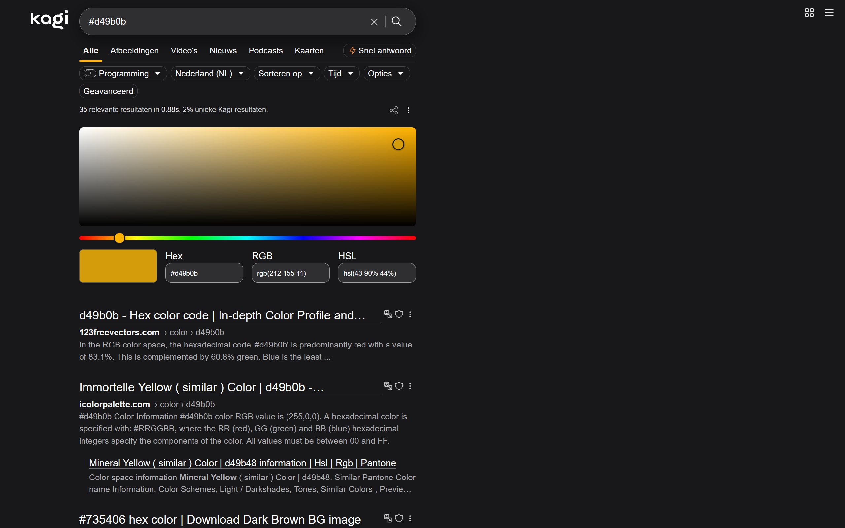
Task: Select the Alle tab
Action: tap(90, 50)
